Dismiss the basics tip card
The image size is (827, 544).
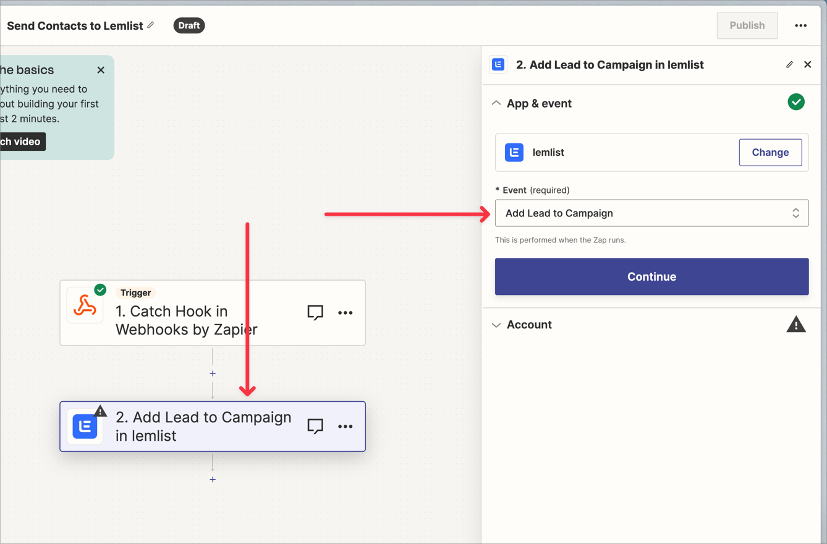click(101, 70)
